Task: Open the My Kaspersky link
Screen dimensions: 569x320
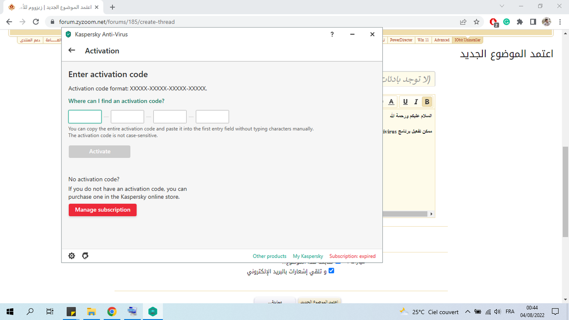Action: [x=308, y=256]
